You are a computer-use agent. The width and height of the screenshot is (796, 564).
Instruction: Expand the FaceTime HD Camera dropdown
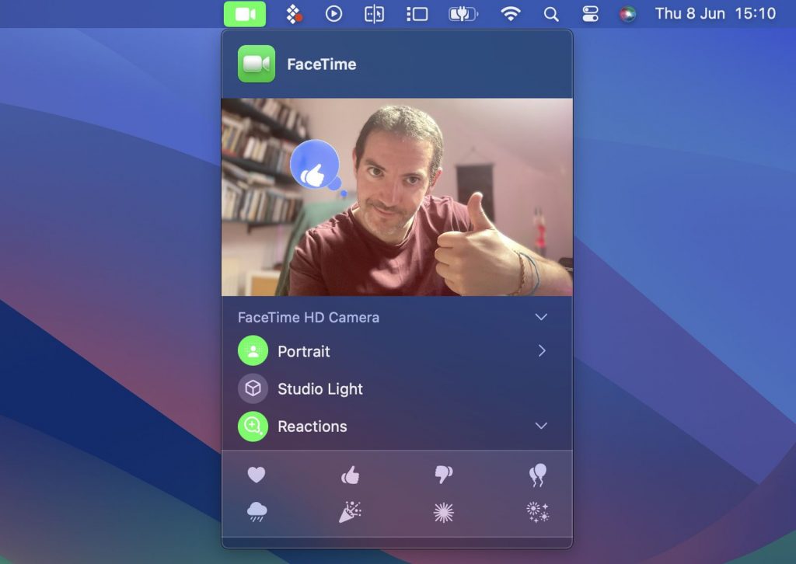542,317
